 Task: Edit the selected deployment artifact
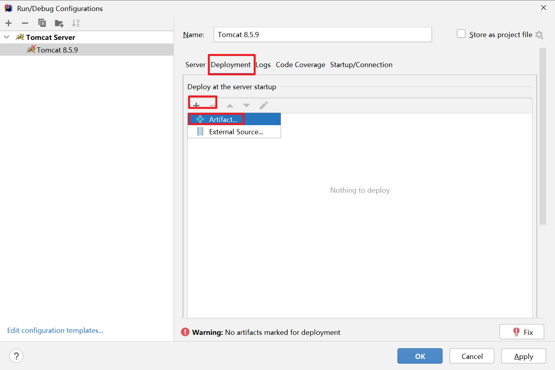264,105
